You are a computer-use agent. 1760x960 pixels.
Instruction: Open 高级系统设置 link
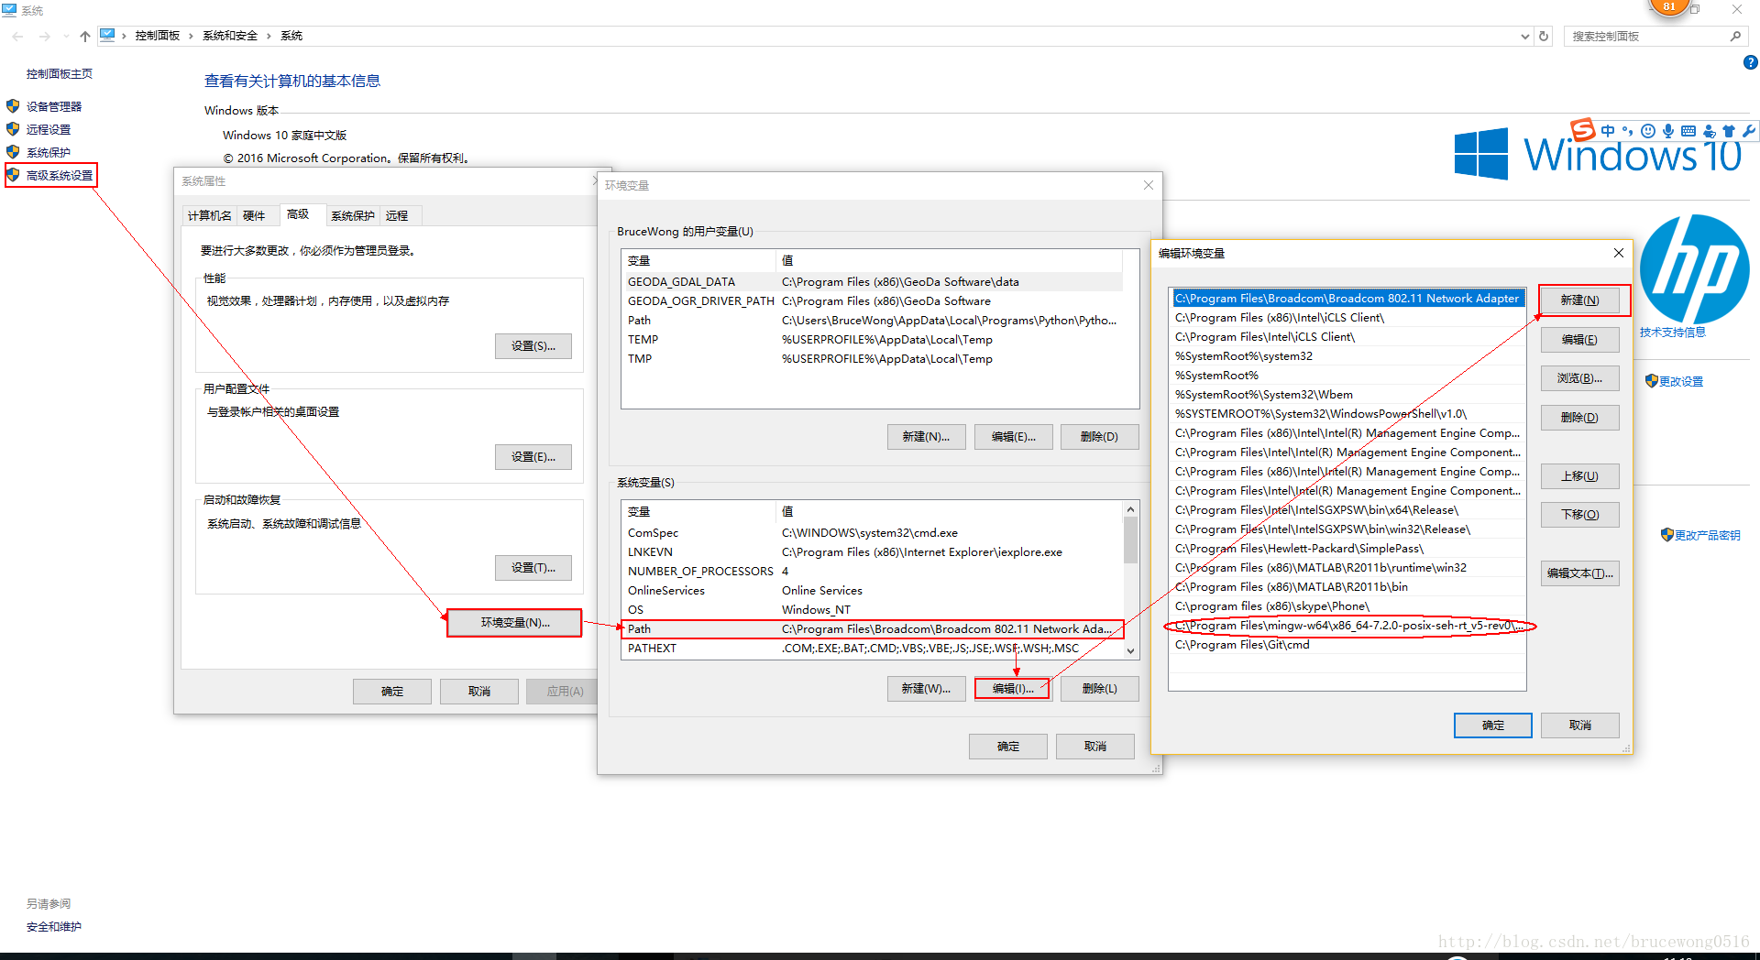tap(59, 175)
